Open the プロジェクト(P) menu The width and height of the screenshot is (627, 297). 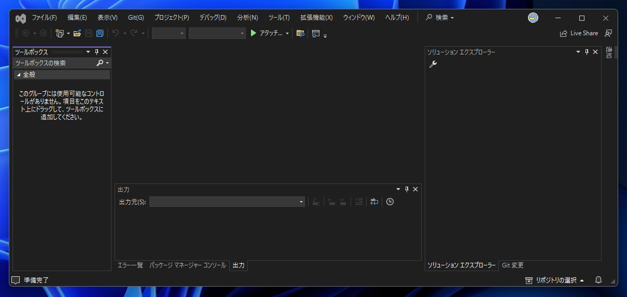pos(172,18)
